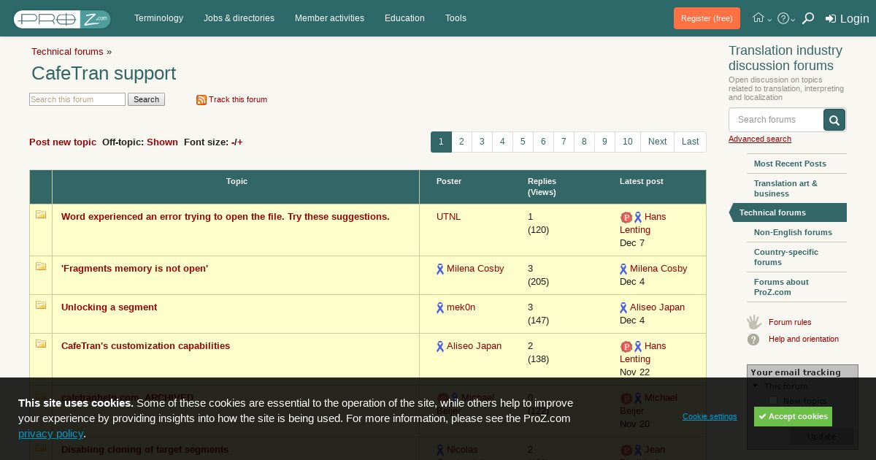Click red P badge in Nov 22 latest post
The width and height of the screenshot is (876, 460).
[626, 347]
